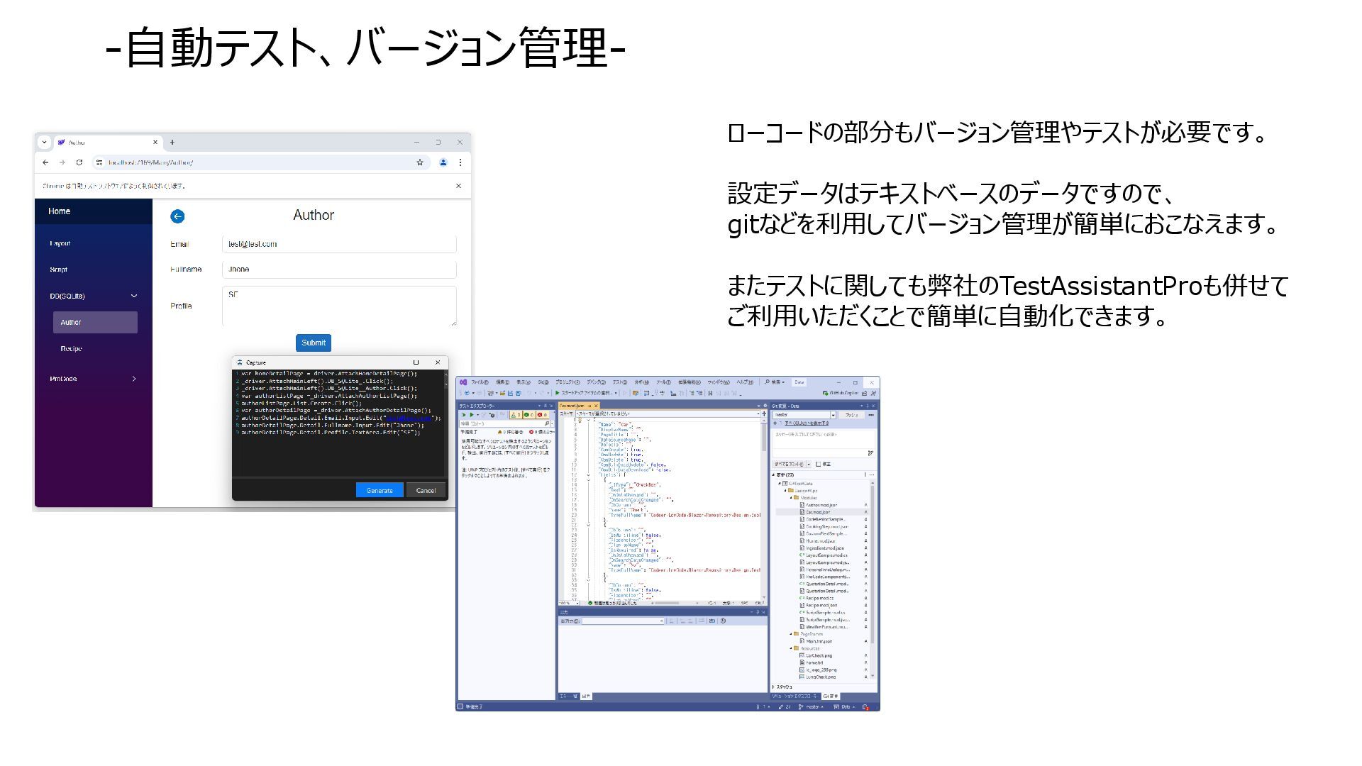The image size is (1362, 766).
Task: Select Recipe in the sidebar menu
Action: pos(71,349)
